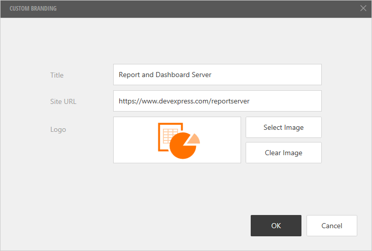This screenshot has width=372, height=251.
Task: Cancel the custom branding changes
Action: (331, 226)
